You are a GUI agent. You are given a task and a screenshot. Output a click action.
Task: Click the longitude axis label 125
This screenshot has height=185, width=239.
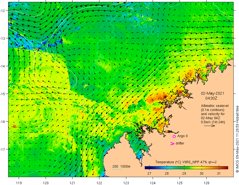click(180, 183)
